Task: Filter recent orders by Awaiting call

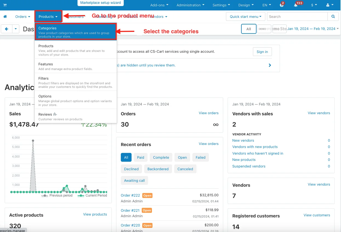Action: coord(134,180)
